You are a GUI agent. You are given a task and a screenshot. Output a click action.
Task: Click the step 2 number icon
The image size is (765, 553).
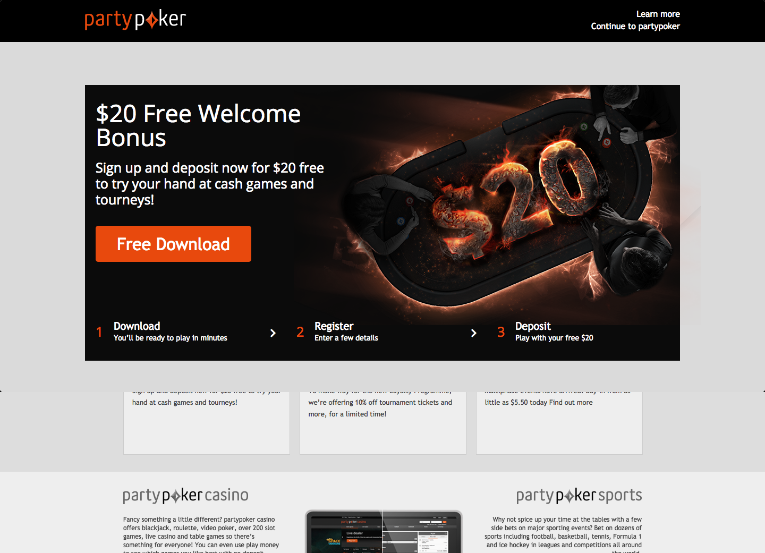(300, 332)
